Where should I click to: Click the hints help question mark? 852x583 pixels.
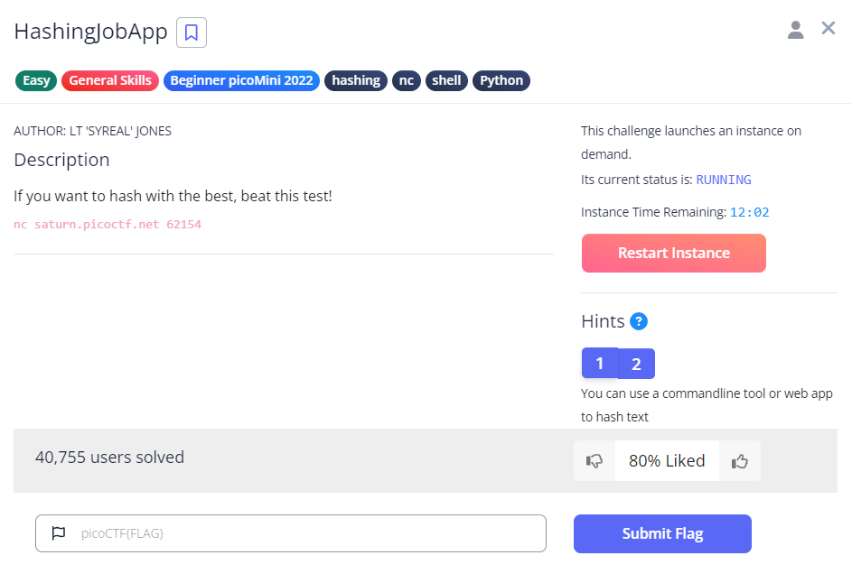tap(639, 321)
